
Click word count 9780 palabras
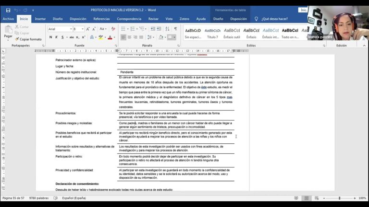[39, 198]
